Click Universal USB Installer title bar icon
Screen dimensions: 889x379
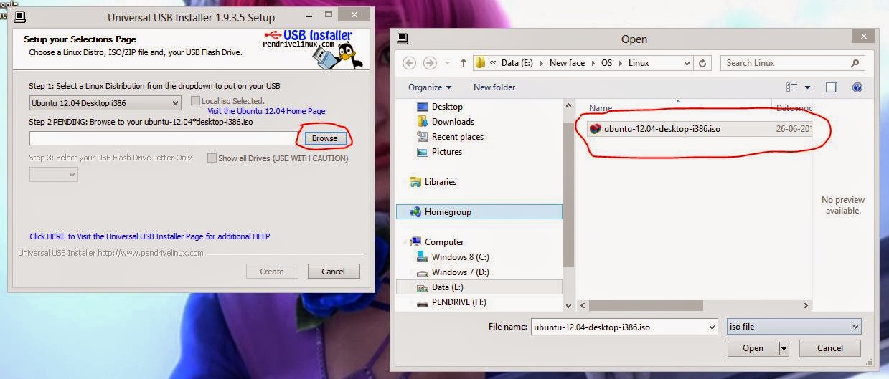19,16
